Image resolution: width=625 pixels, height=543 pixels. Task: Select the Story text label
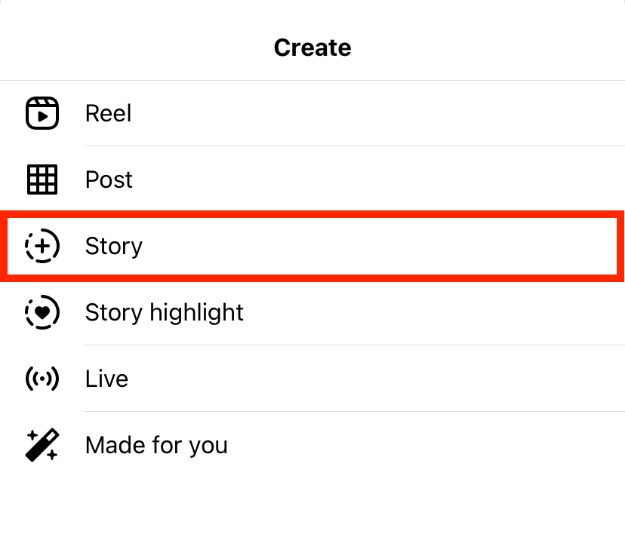click(x=114, y=247)
